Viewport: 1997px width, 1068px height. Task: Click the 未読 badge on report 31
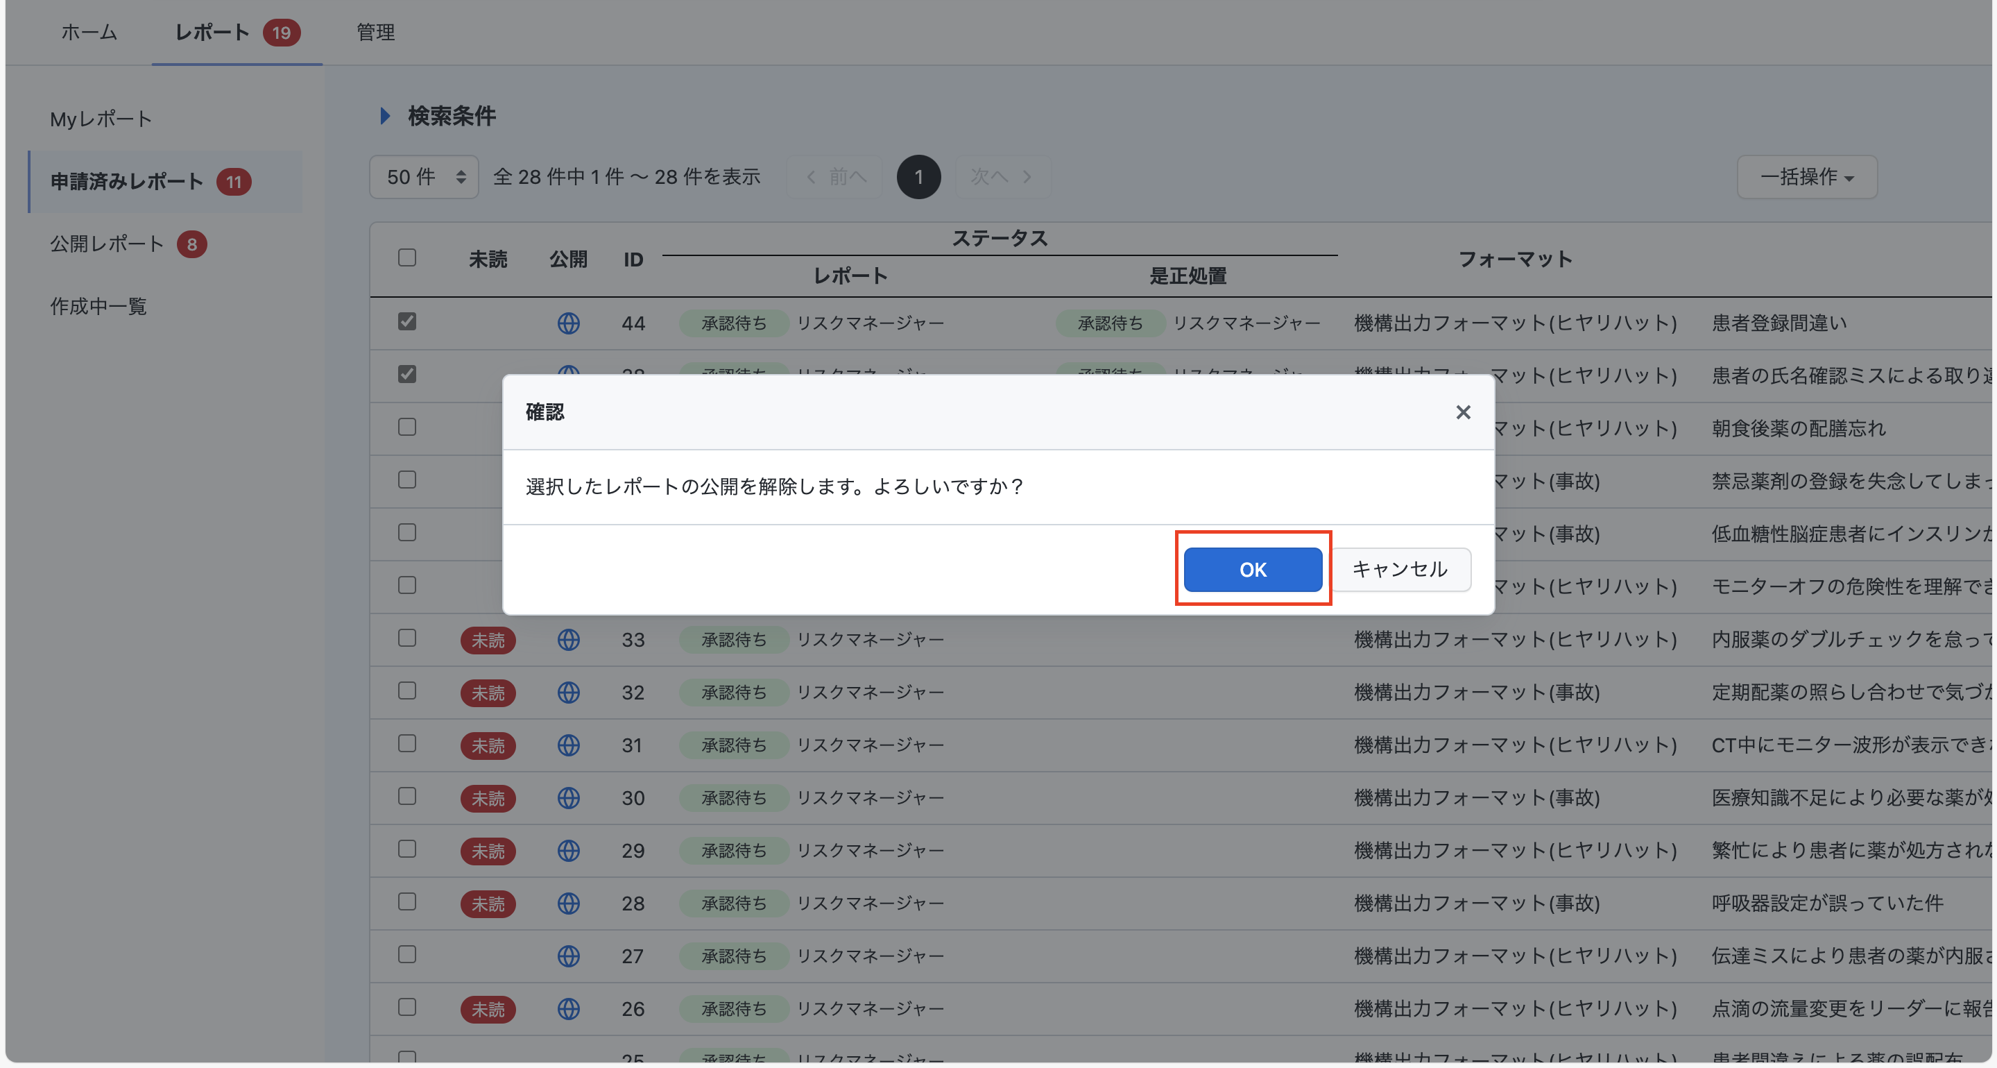click(488, 745)
